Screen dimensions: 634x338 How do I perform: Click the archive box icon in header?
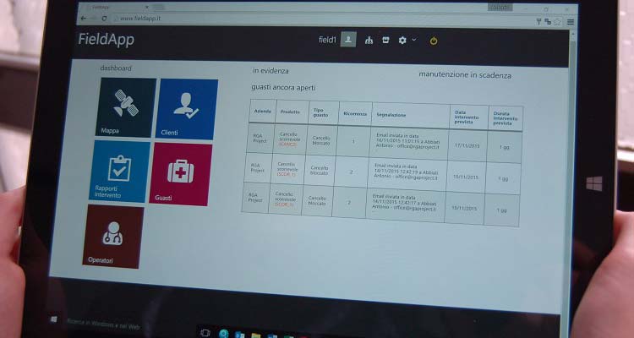tap(385, 41)
